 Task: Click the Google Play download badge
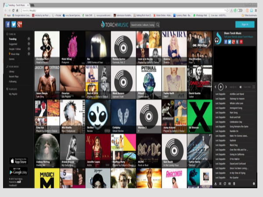pos(18,171)
